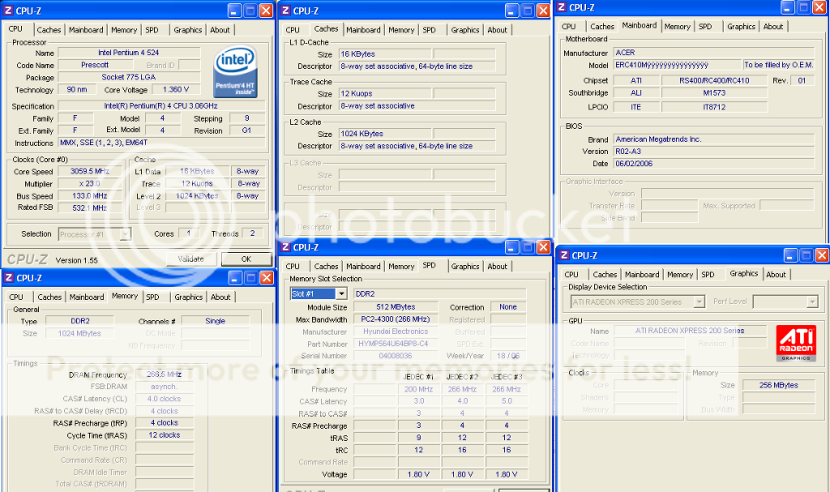Select CPU tab in the Mainboard window
This screenshot has height=492, width=830.
[568, 27]
